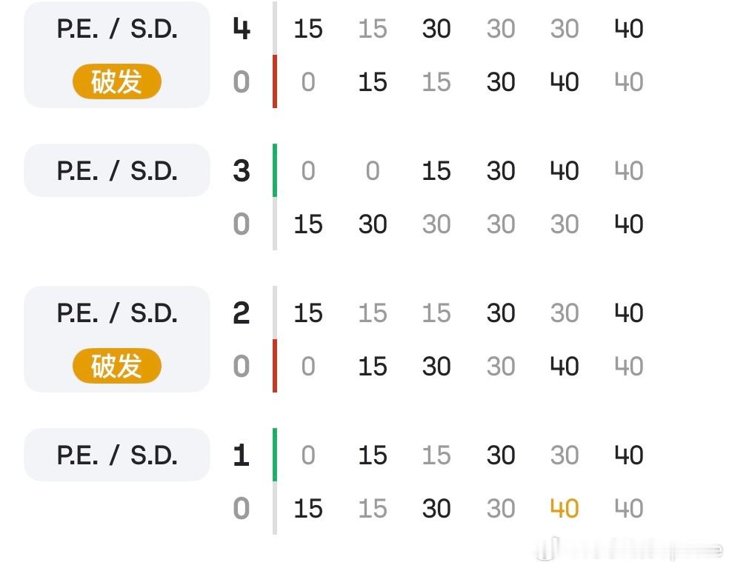This screenshot has height=568, width=729.
Task: Click the game number 2 score
Action: pyautogui.click(x=241, y=313)
